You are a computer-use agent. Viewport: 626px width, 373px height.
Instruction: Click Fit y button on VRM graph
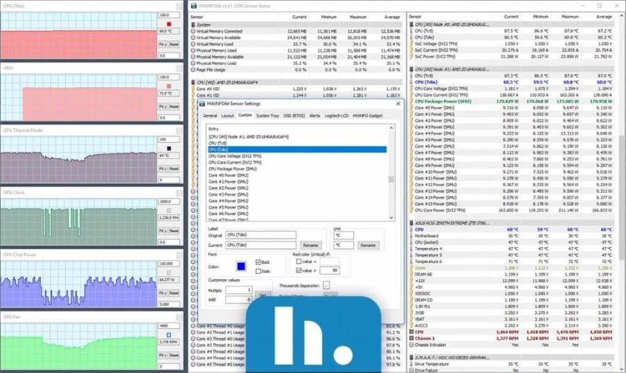point(163,106)
